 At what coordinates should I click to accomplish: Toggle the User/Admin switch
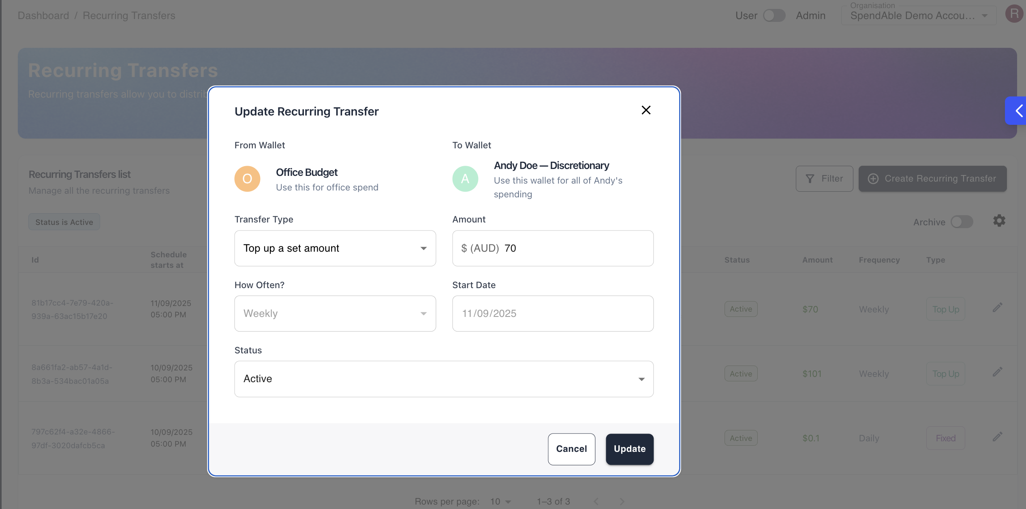(774, 16)
